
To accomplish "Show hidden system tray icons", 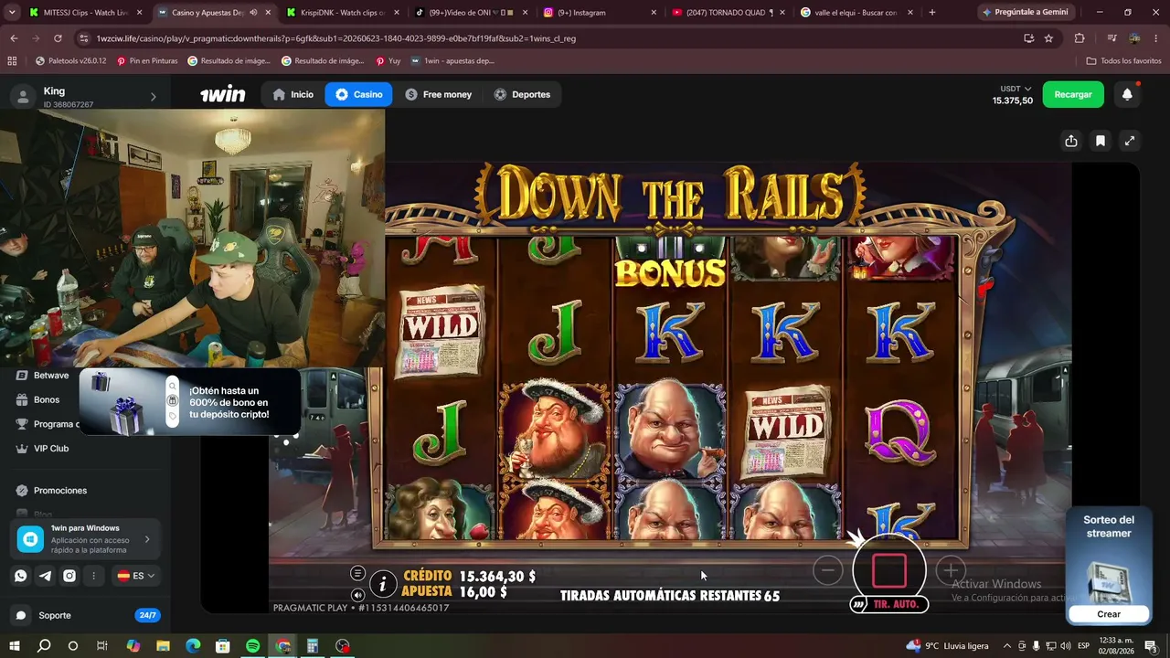I will coord(1007,646).
